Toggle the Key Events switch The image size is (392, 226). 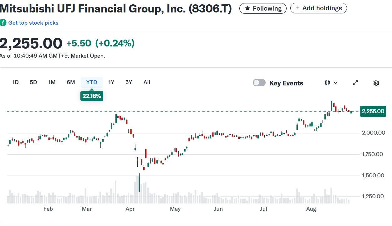click(259, 83)
